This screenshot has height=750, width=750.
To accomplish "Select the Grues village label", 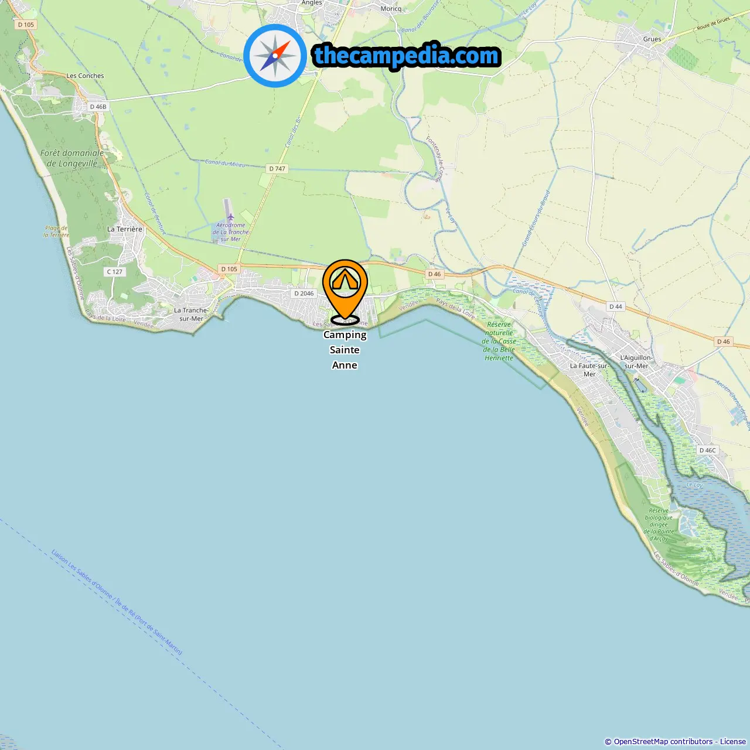I will (x=652, y=39).
